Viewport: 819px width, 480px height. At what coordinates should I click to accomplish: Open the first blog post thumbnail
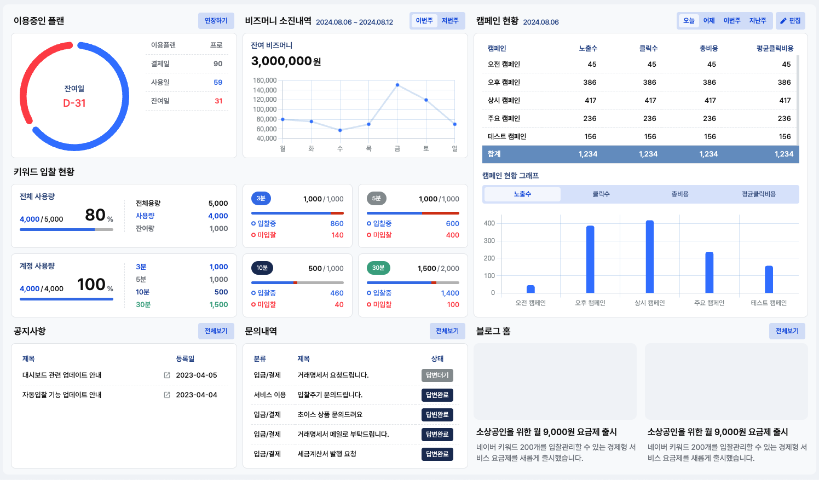(555, 381)
